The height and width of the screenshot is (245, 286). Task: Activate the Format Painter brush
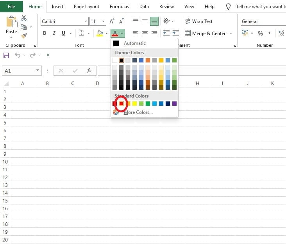pos(24,36)
